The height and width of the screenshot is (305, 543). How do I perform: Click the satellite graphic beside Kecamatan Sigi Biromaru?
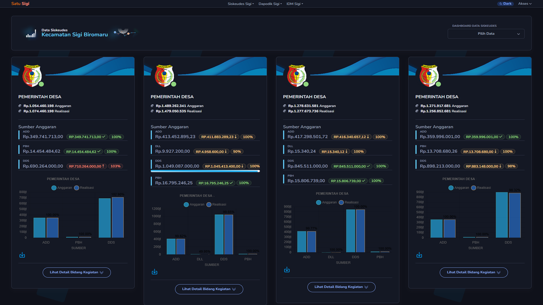coord(124,33)
